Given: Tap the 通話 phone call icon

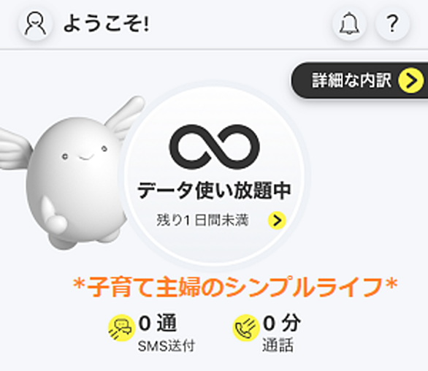Looking at the screenshot, I should (x=246, y=328).
